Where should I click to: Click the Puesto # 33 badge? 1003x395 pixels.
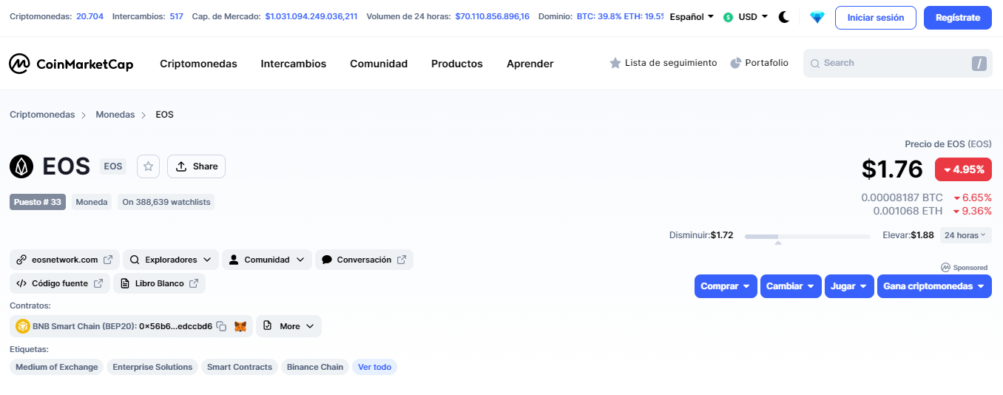coord(38,202)
